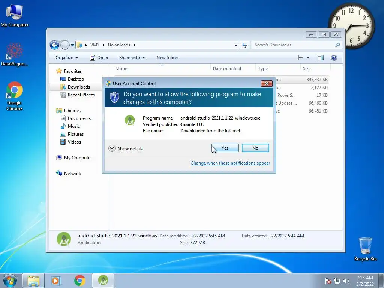Click Windows Explorer taskbar icon
This screenshot has width=384, height=288.
[x=33, y=280]
